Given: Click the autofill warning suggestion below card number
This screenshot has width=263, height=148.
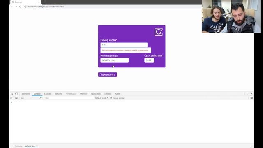Looking at the screenshot, I should [x=126, y=50].
